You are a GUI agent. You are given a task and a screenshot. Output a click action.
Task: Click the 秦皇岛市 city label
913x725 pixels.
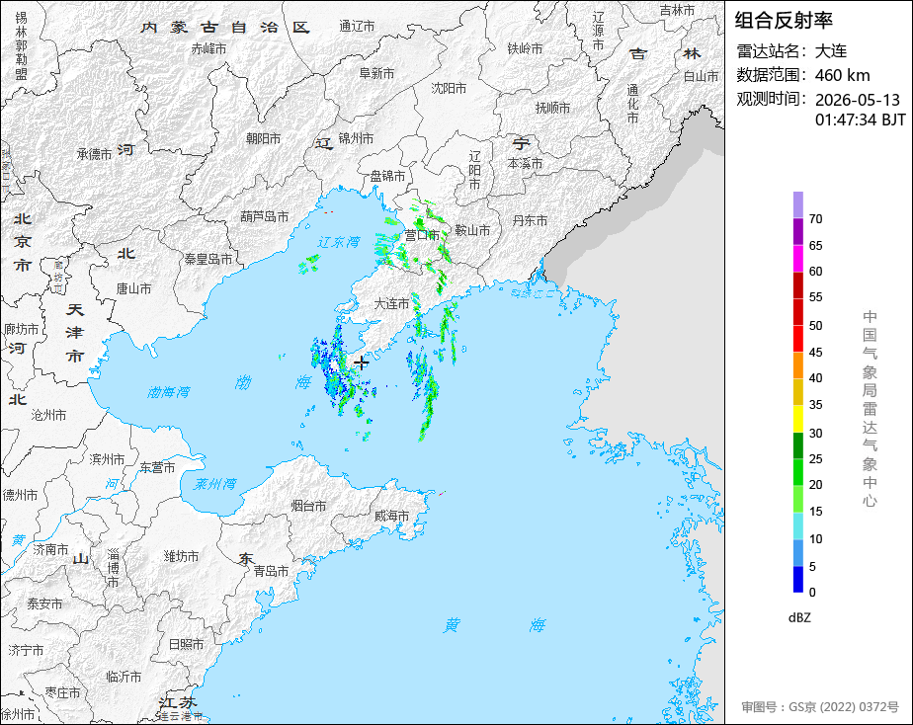click(x=208, y=259)
